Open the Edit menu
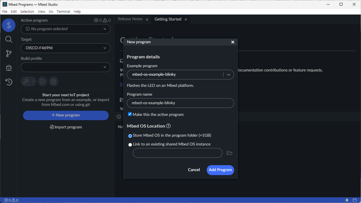Viewport: 361px width, 203px height. [x=14, y=12]
